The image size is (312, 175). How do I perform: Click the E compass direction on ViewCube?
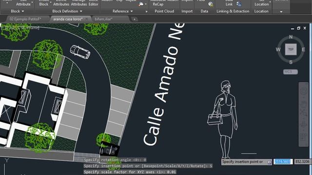[x=303, y=50]
